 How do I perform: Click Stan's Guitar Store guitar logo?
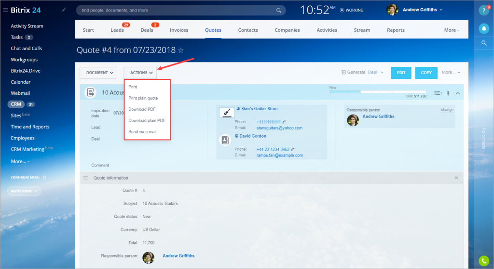click(x=227, y=112)
